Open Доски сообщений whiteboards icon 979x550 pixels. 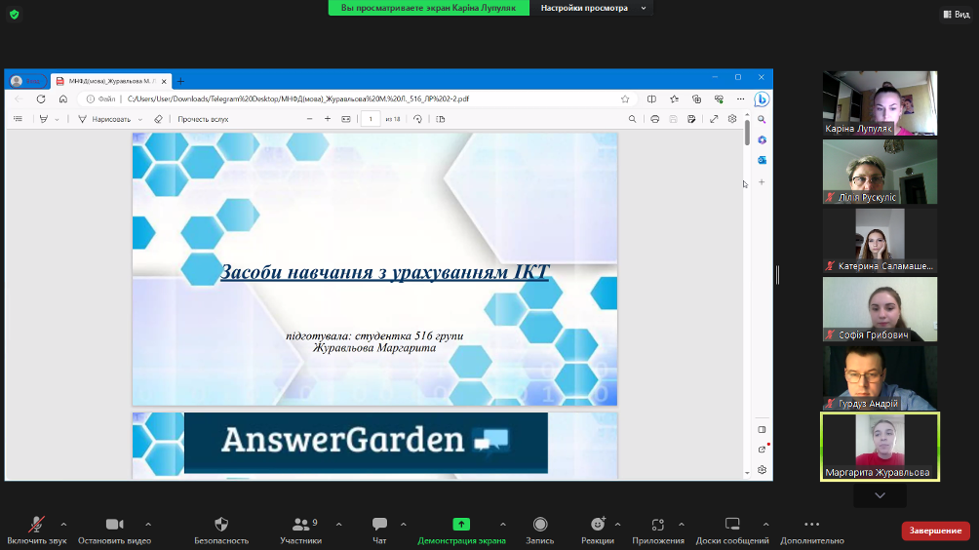pyautogui.click(x=732, y=525)
